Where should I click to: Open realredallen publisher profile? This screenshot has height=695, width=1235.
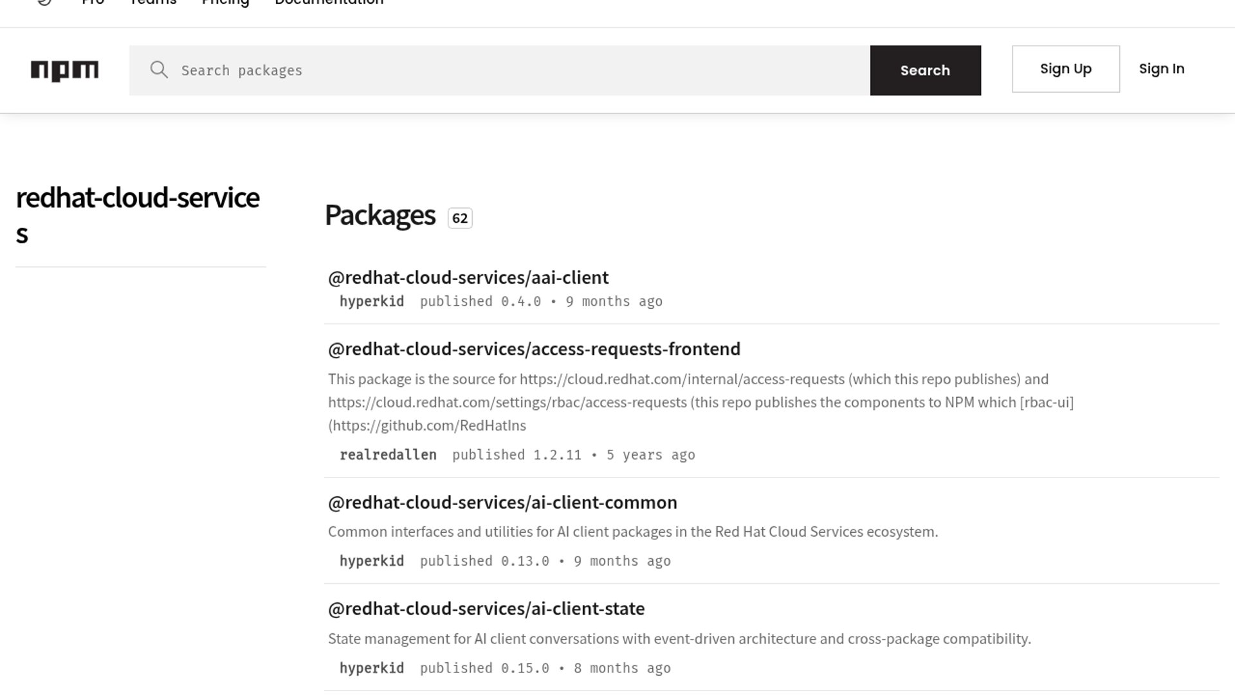pyautogui.click(x=388, y=455)
